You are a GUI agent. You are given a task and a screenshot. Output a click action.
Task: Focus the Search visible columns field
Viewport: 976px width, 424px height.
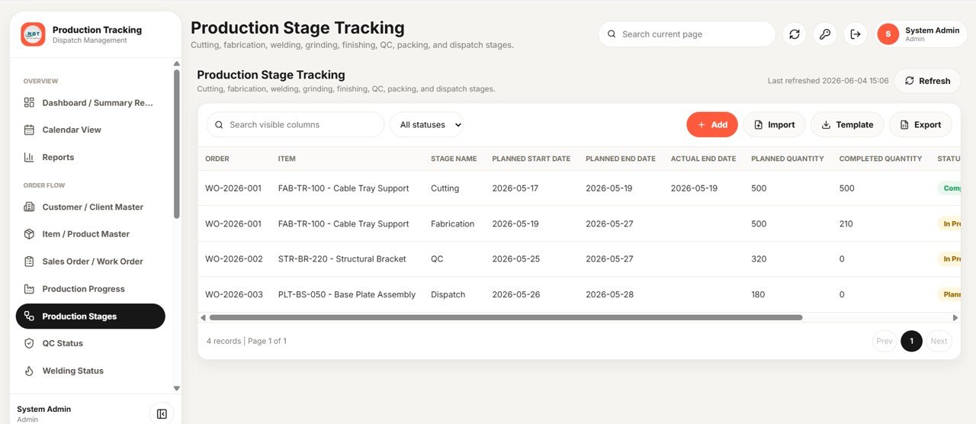pos(296,125)
